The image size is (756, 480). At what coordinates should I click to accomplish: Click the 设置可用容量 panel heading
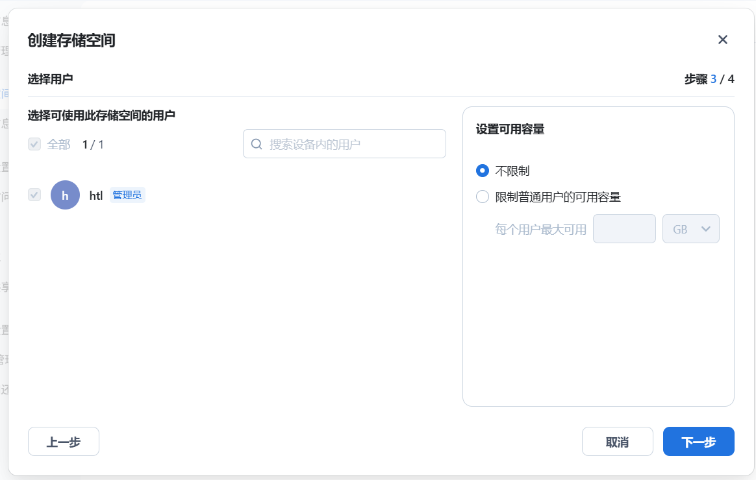(x=510, y=129)
